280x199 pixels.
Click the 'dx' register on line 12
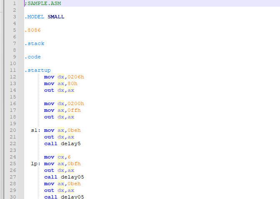point(61,77)
